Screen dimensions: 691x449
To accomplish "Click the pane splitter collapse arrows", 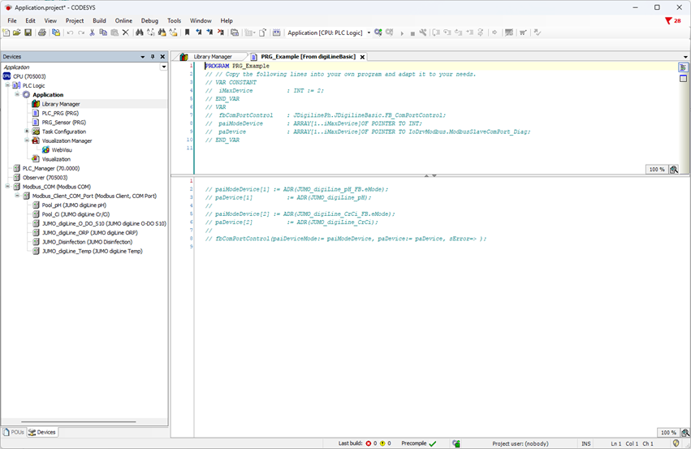I will coord(430,175).
